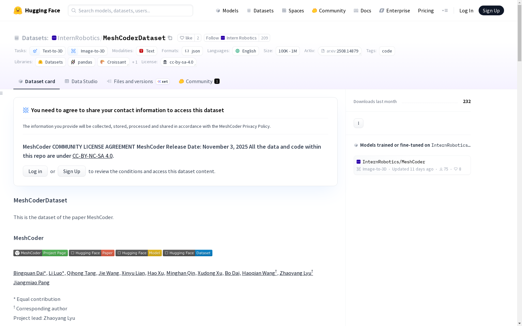Open author link Minghan Qin
This screenshot has height=326, width=522.
pyautogui.click(x=181, y=273)
